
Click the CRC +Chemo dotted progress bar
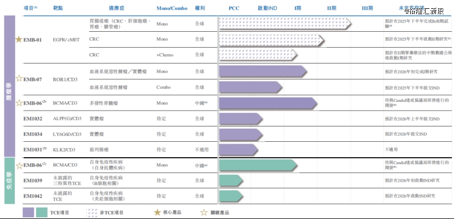258,55
